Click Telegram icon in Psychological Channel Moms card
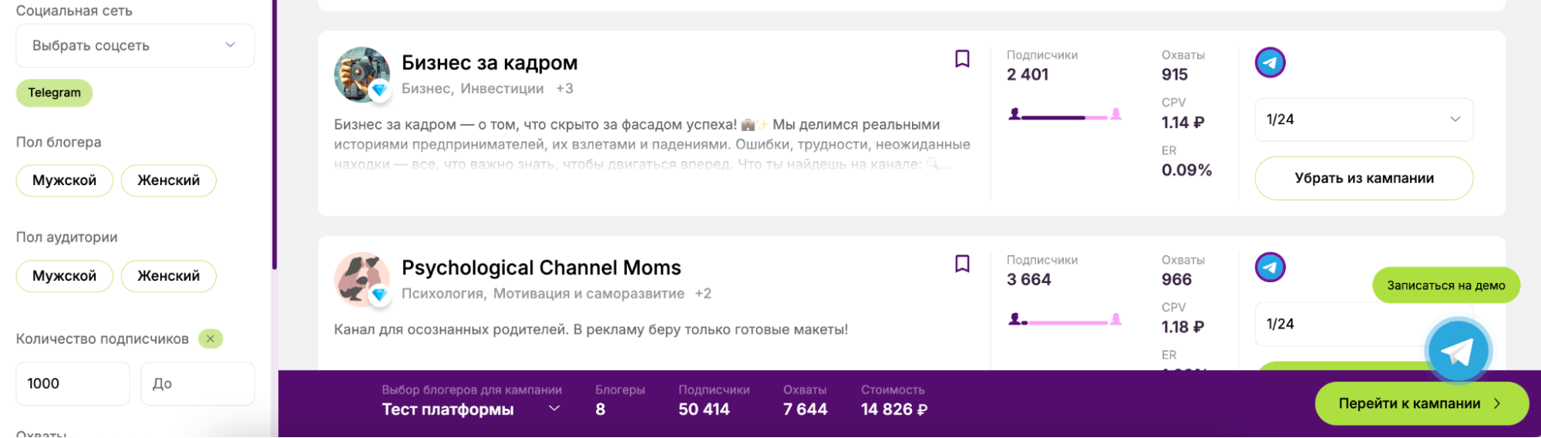The width and height of the screenshot is (1541, 438). [x=1270, y=268]
